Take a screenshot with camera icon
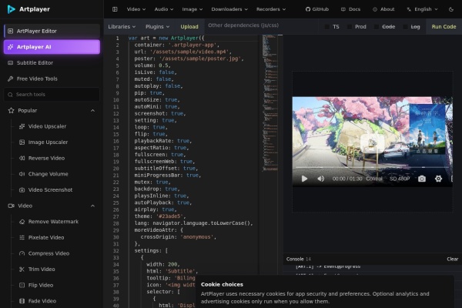462x308 pixels. pyautogui.click(x=422, y=179)
